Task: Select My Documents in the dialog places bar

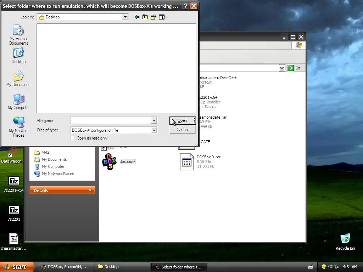Action: click(19, 79)
